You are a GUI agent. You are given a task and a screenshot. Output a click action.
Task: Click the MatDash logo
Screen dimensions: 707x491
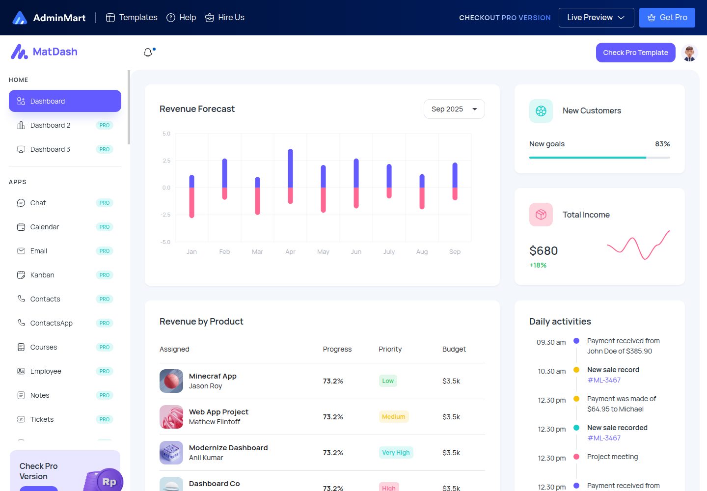[44, 52]
